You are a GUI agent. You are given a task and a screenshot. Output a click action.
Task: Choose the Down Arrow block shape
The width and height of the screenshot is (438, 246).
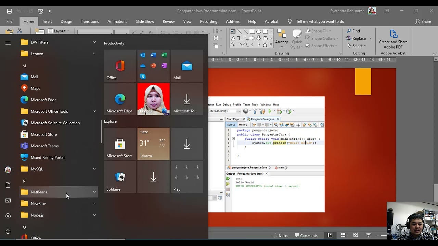click(259, 38)
